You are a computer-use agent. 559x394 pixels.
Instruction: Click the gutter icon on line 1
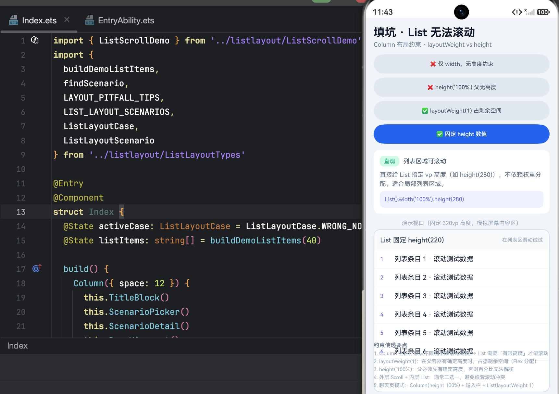click(x=35, y=40)
